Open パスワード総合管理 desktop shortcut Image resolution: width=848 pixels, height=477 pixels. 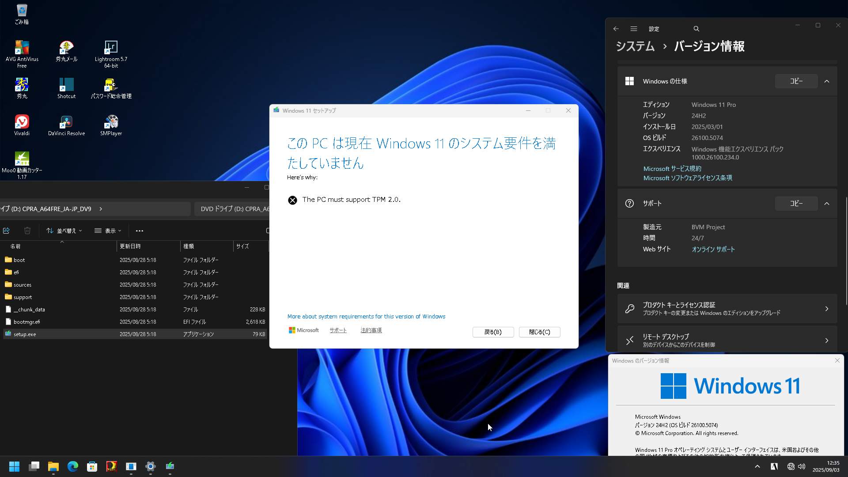(111, 88)
